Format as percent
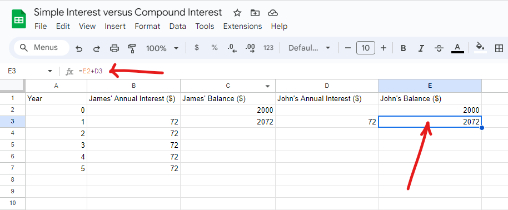508x210 pixels. point(214,48)
